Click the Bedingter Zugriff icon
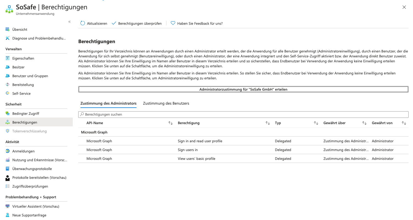 (7, 113)
